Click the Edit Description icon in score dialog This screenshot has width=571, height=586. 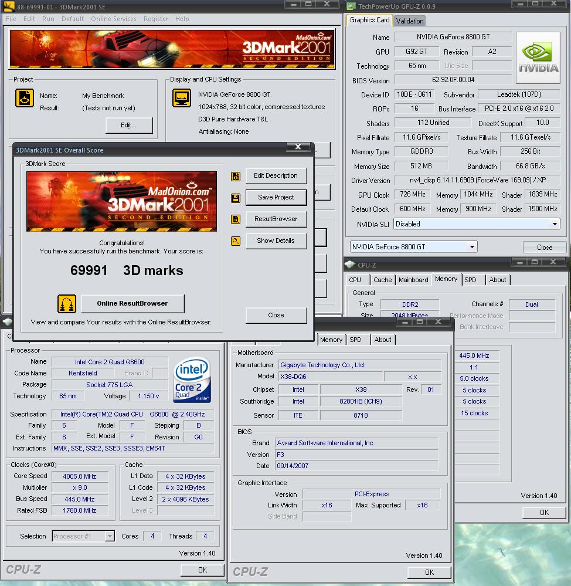236,177
